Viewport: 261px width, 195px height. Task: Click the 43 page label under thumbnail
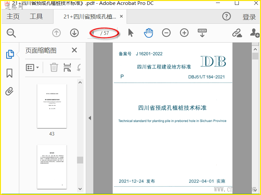tap(52, 134)
